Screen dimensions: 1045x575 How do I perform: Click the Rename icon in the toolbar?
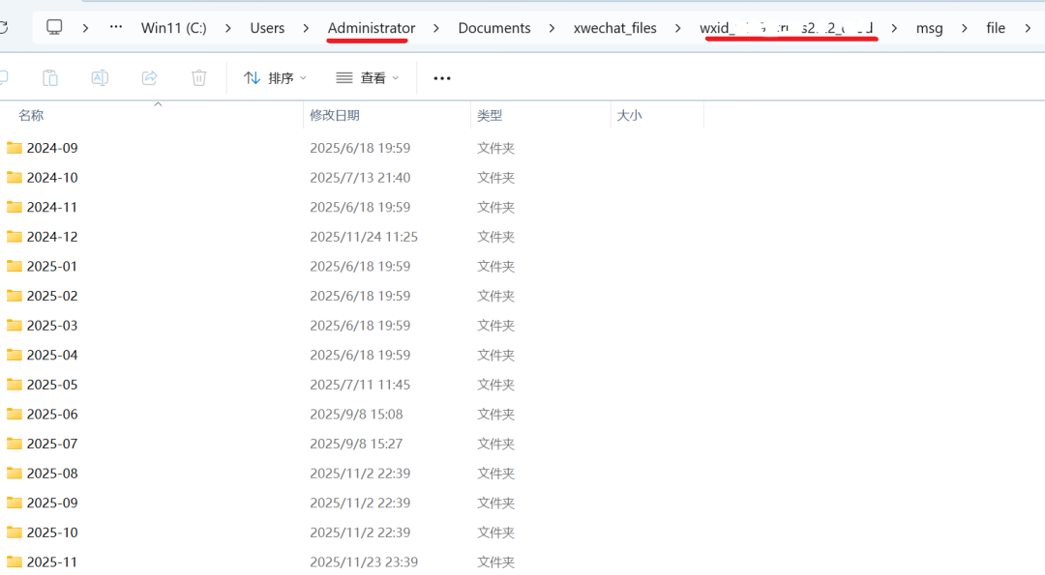tap(100, 78)
